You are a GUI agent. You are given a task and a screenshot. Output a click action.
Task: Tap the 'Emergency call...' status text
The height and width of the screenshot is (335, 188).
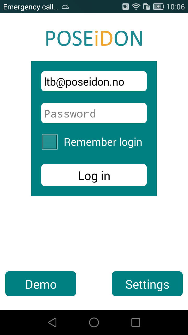tap(31, 7)
